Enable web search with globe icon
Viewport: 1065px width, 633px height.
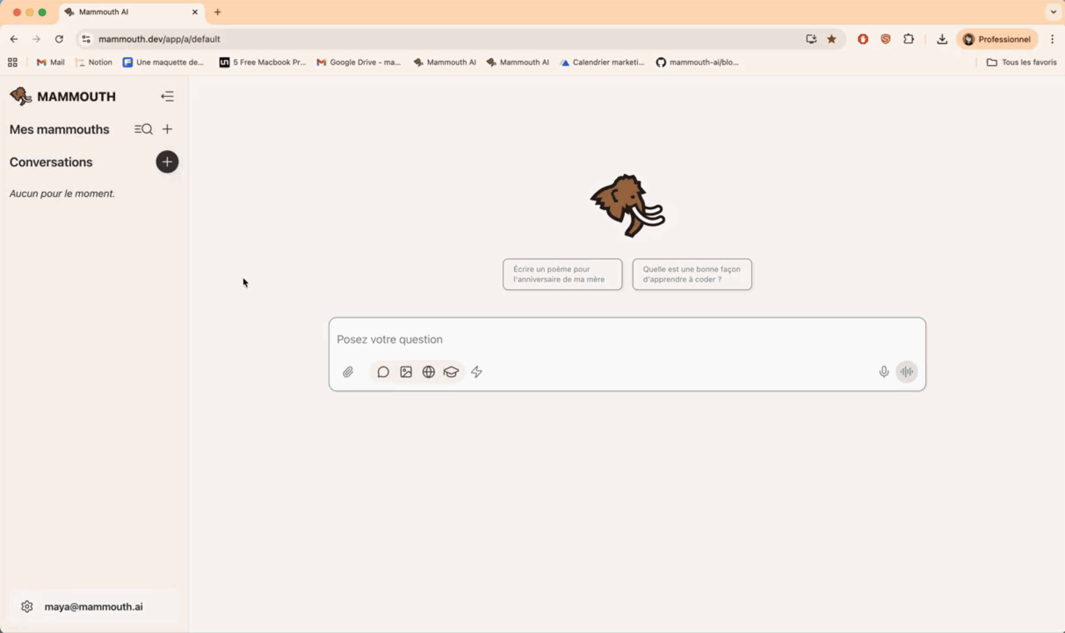(429, 372)
